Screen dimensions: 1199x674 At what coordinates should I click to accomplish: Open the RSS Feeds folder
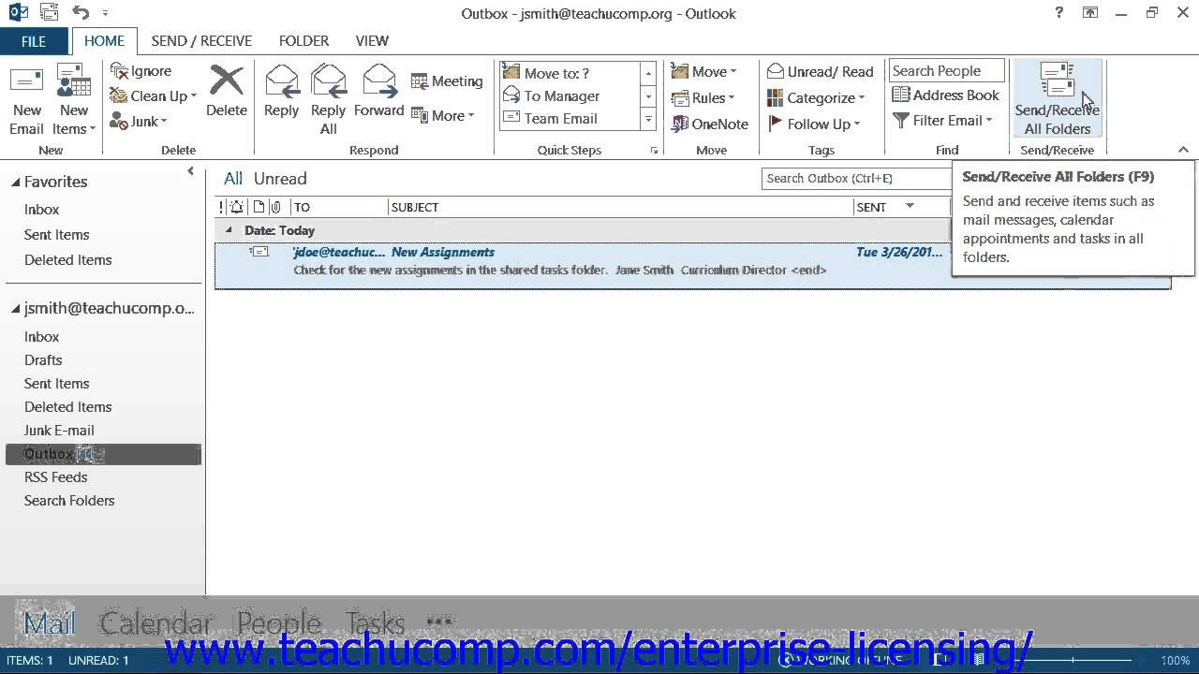(x=55, y=477)
